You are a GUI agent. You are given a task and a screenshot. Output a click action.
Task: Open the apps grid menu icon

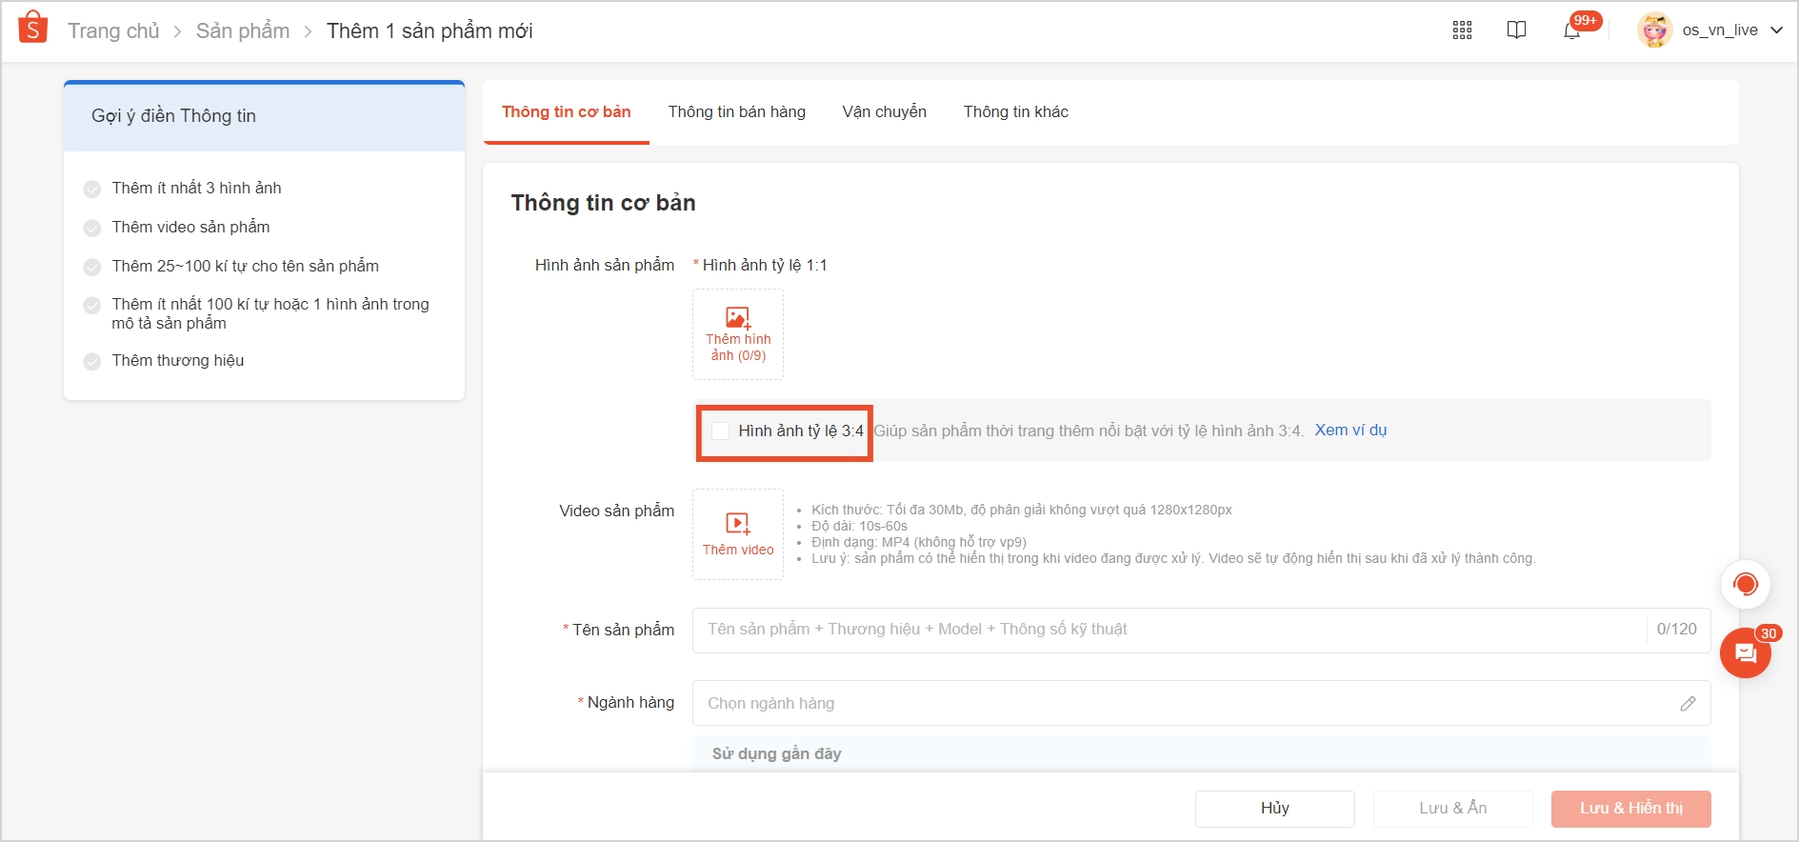(x=1462, y=30)
